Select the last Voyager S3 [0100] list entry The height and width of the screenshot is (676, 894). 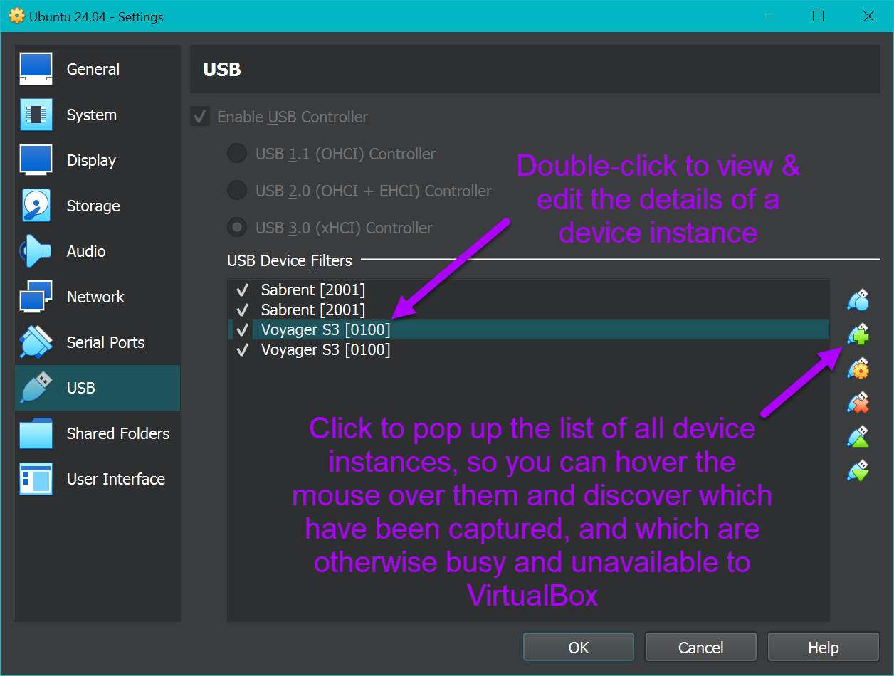click(x=325, y=350)
